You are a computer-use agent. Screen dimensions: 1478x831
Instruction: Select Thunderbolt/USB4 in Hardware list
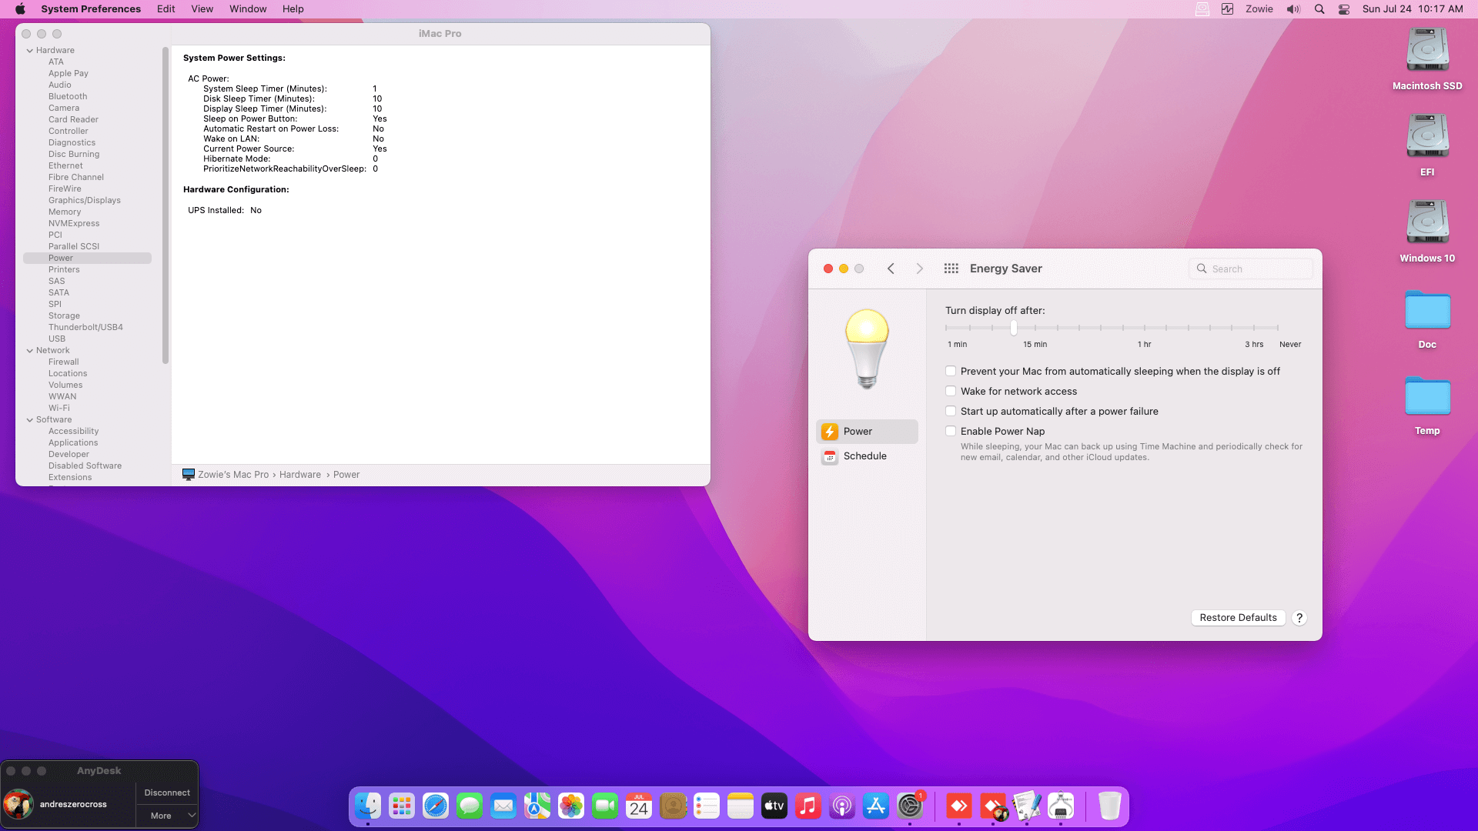85,328
